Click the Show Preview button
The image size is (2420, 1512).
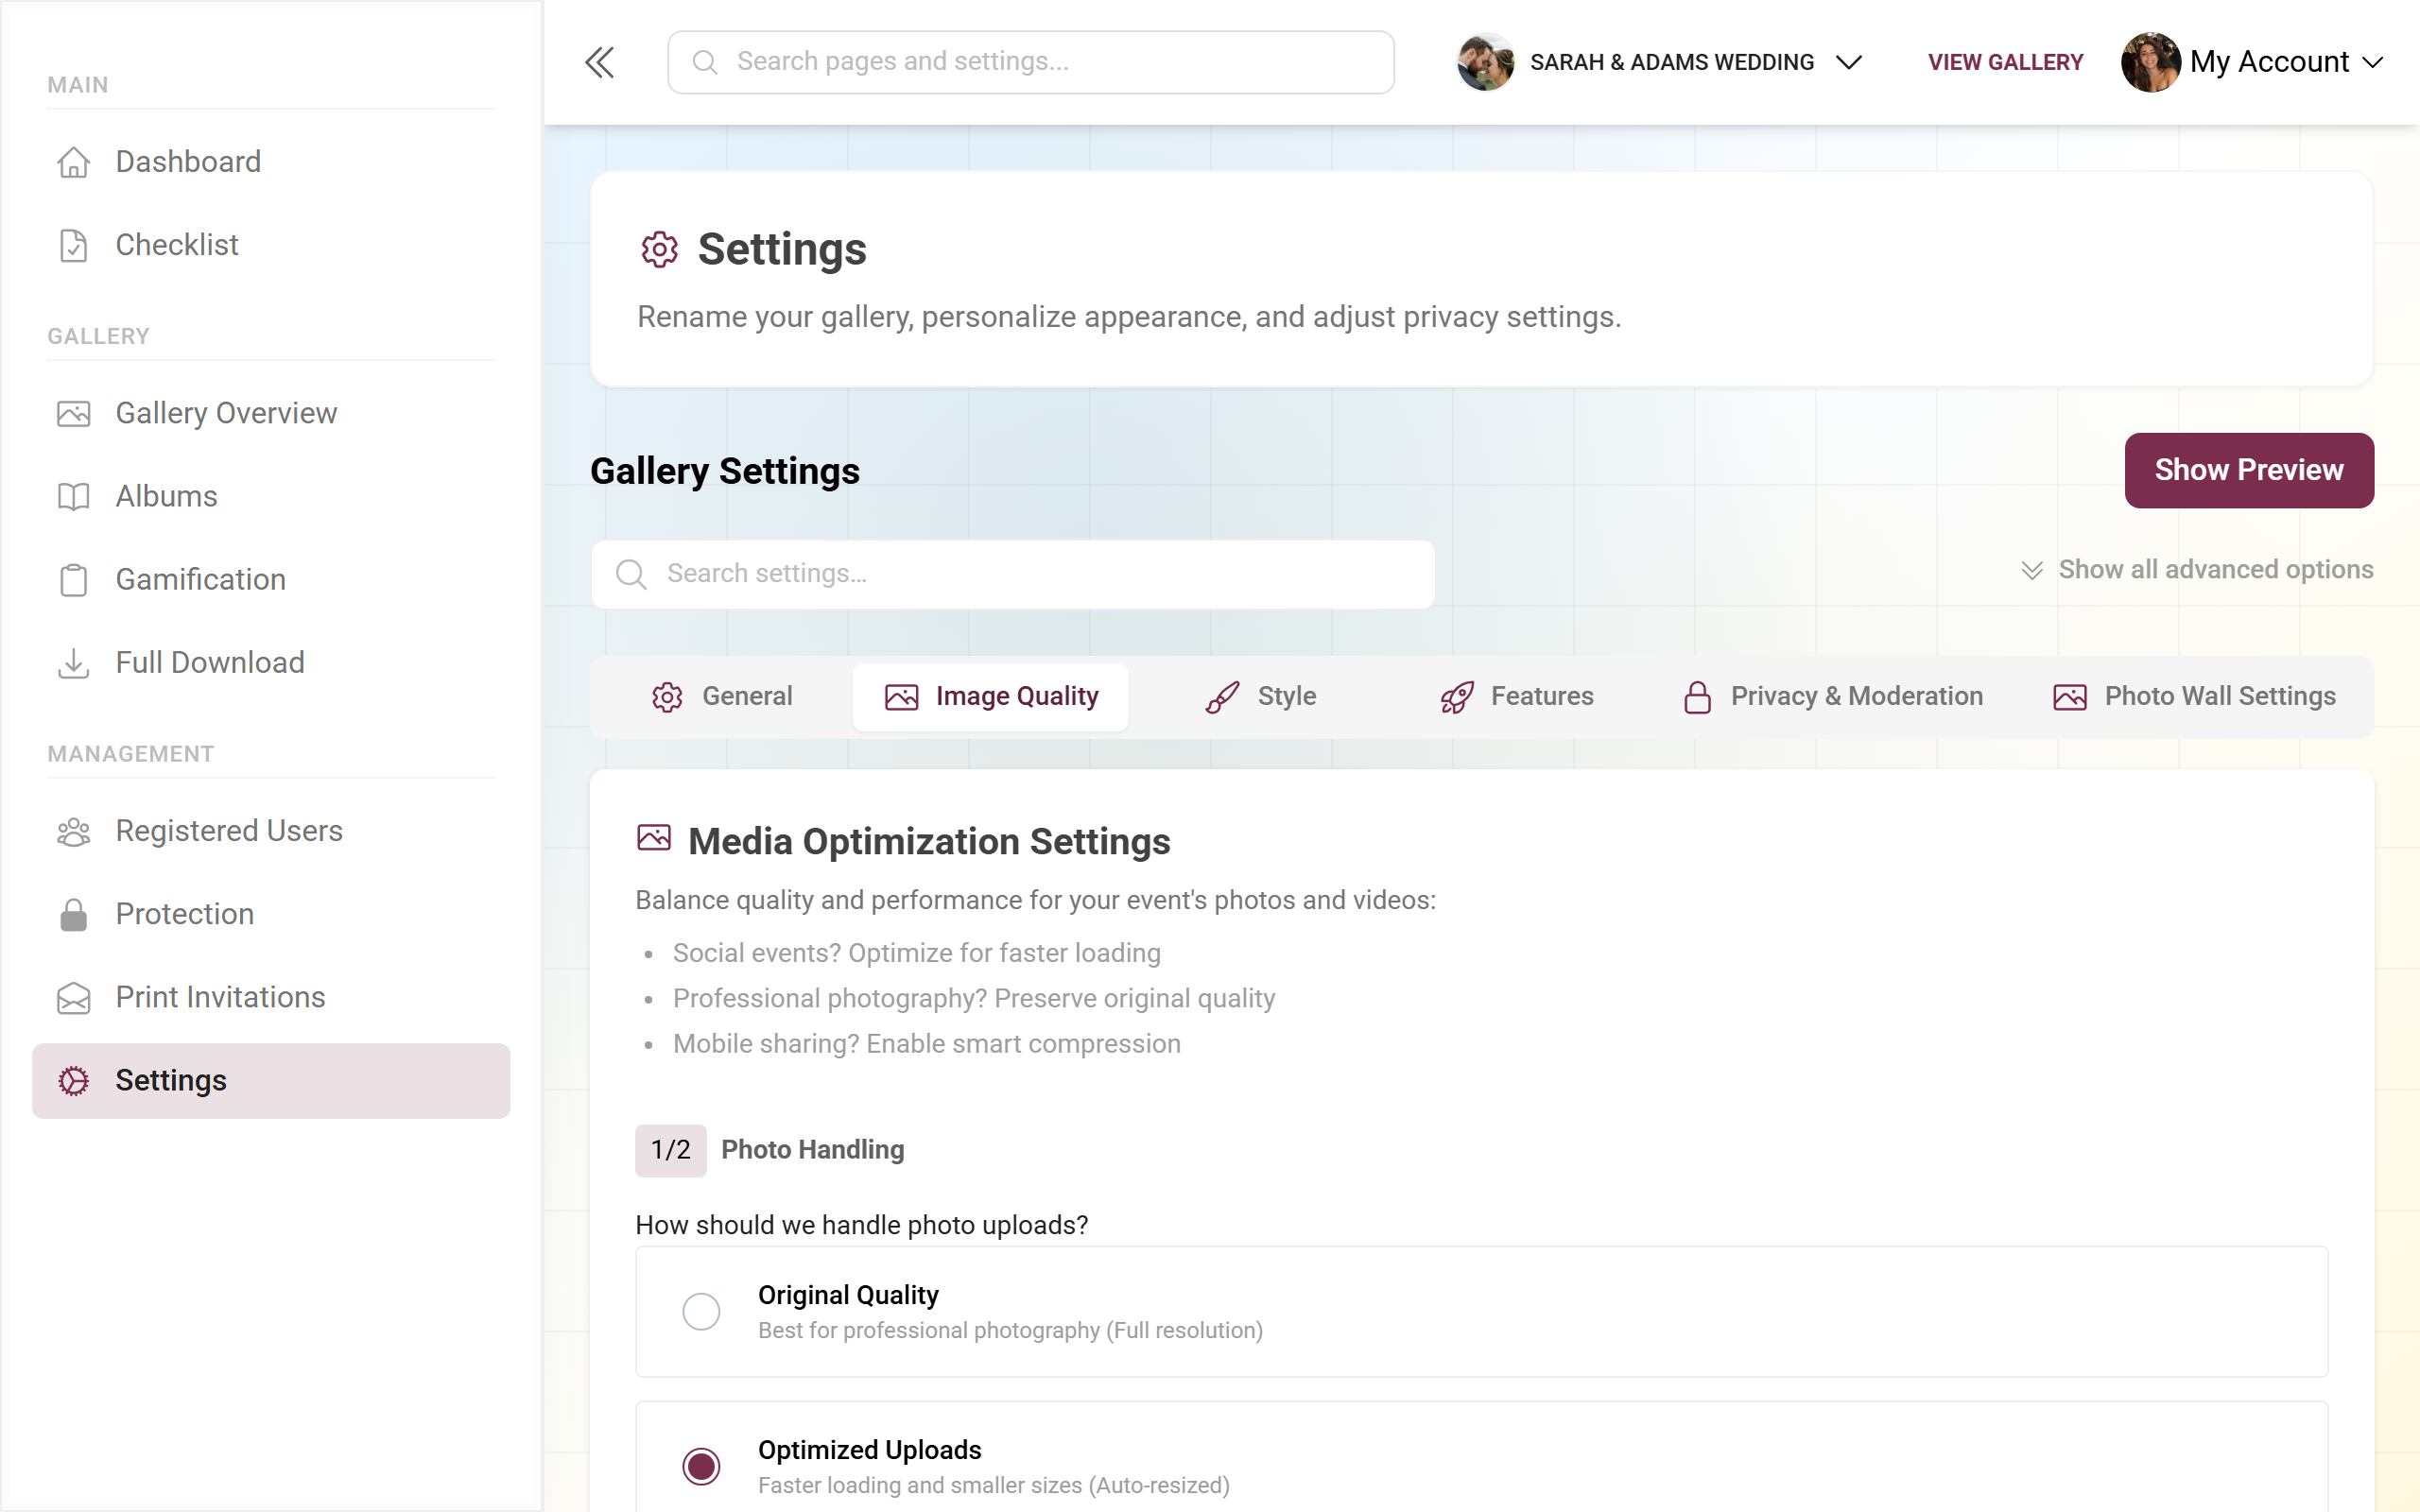pos(2249,470)
